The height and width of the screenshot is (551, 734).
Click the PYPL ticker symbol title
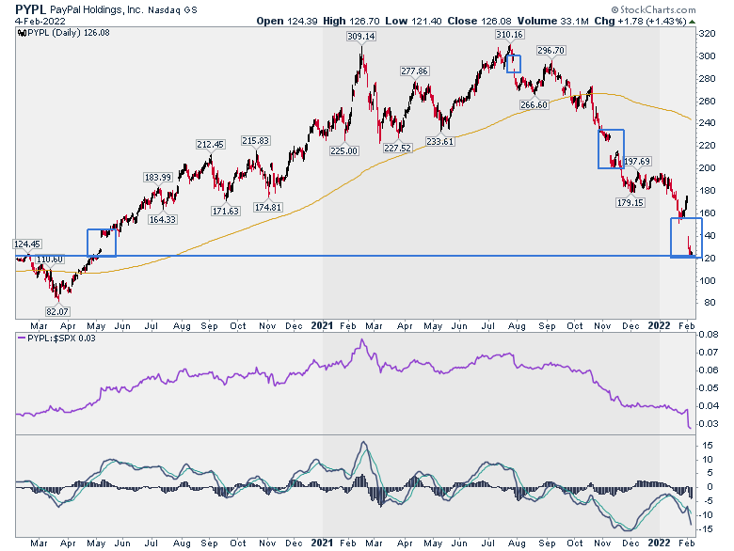pyautogui.click(x=30, y=8)
